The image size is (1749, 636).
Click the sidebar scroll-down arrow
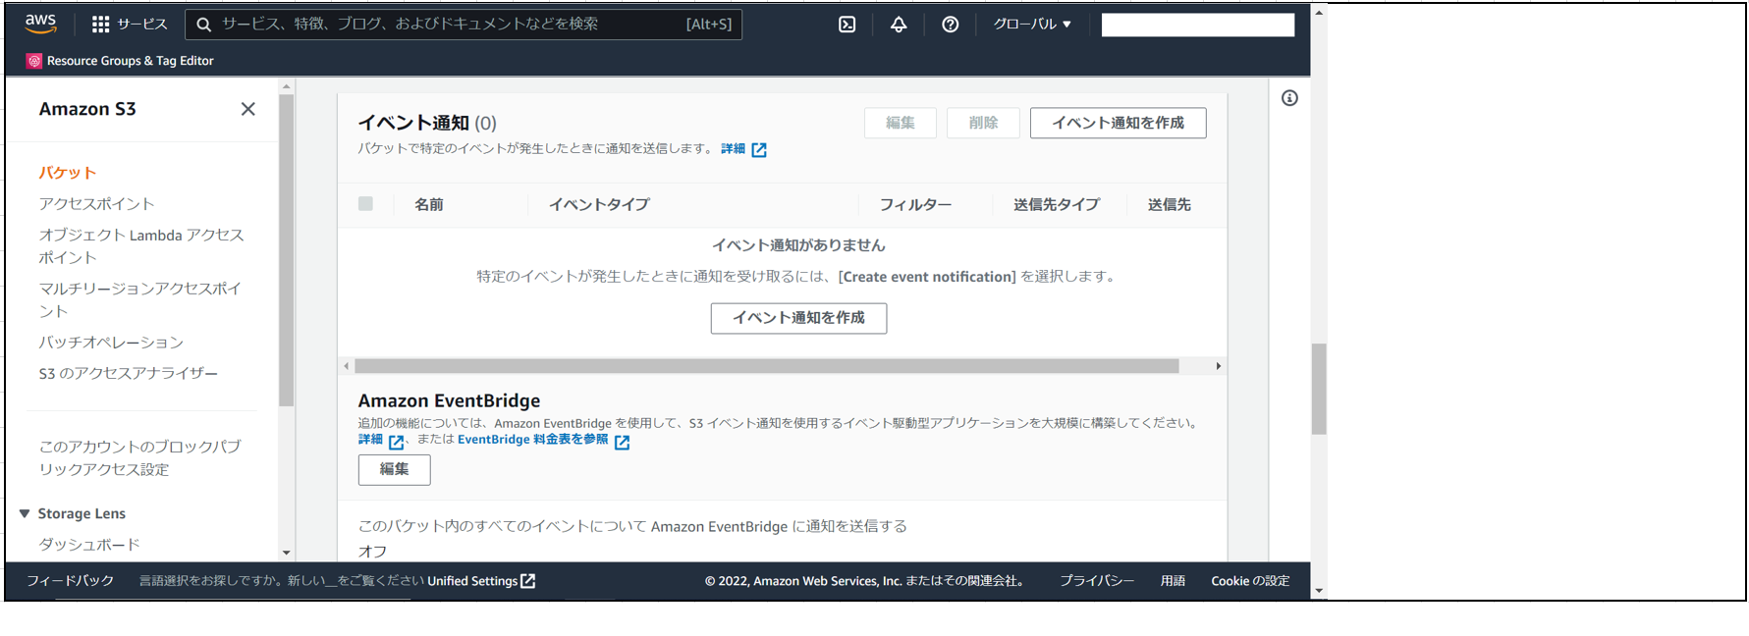(x=287, y=553)
